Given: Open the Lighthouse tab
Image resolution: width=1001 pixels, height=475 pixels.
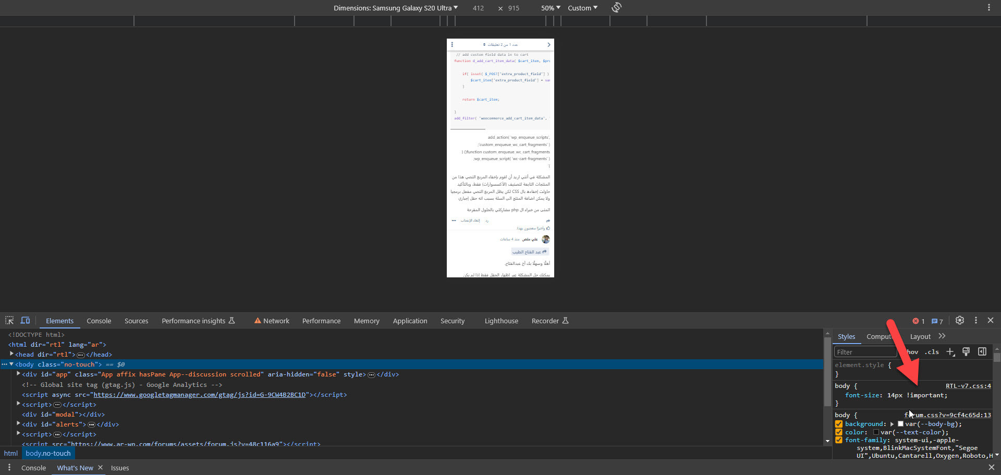Looking at the screenshot, I should [x=501, y=321].
